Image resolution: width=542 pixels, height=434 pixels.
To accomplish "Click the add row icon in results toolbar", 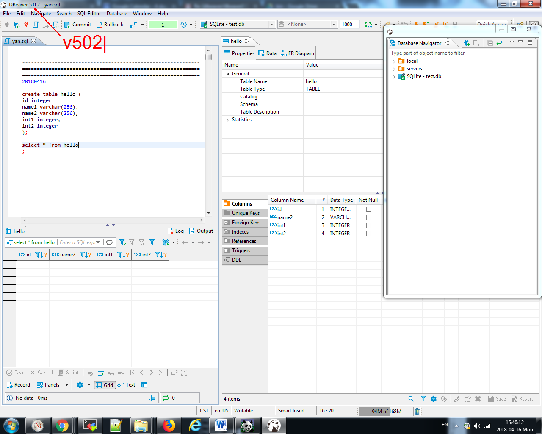I will coord(101,373).
